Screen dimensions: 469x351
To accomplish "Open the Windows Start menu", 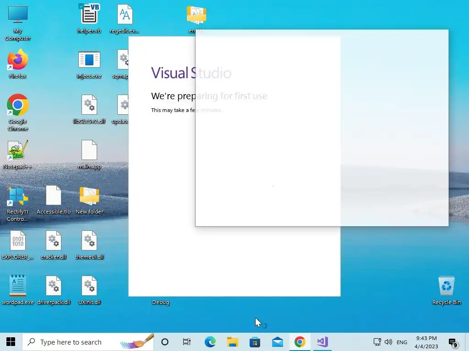I will click(x=11, y=342).
